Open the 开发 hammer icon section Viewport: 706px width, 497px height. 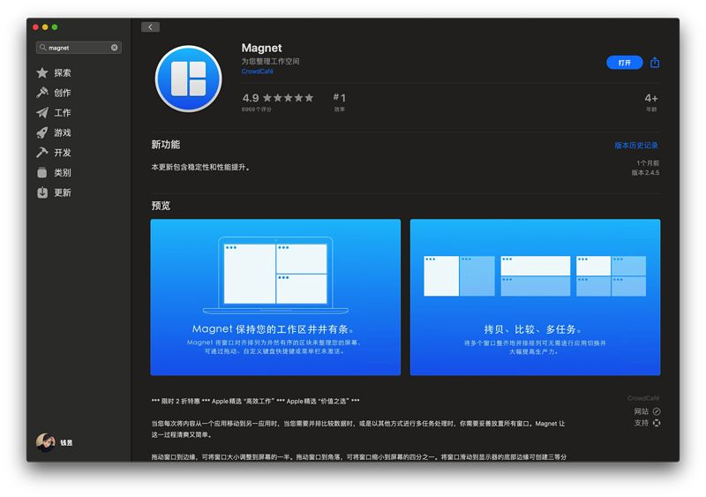(42, 153)
